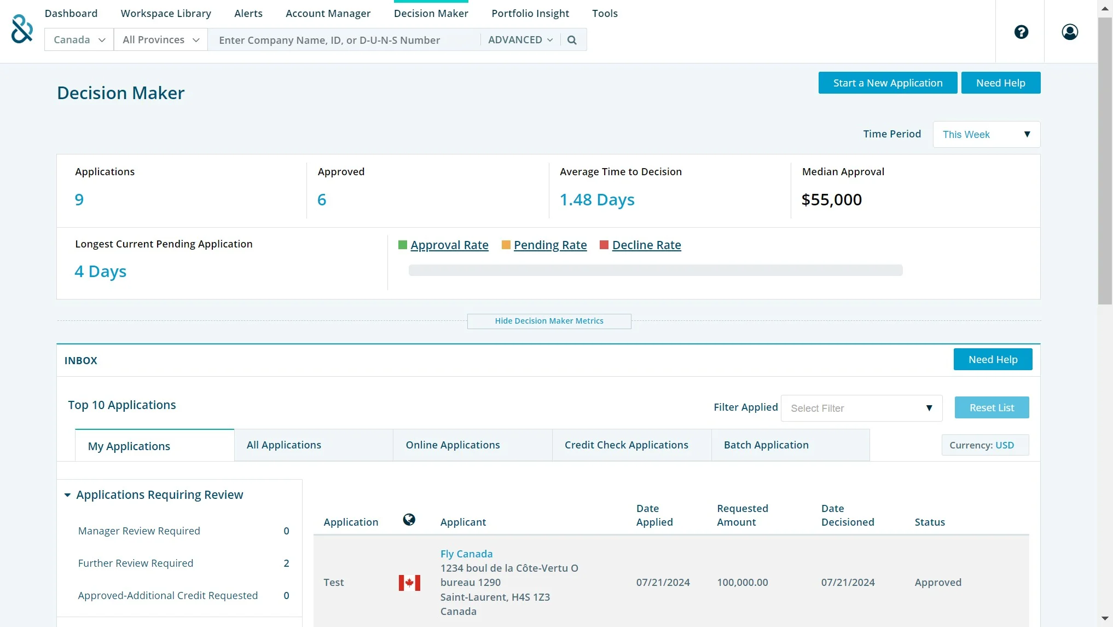Open the Fly Canada applicant link
The width and height of the screenshot is (1113, 627).
[466, 554]
